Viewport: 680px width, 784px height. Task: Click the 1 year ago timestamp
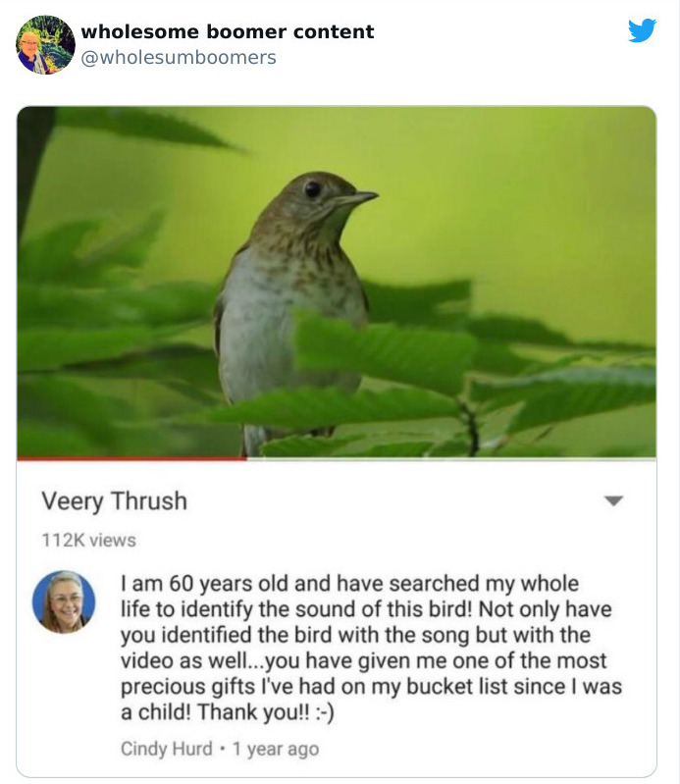276,749
